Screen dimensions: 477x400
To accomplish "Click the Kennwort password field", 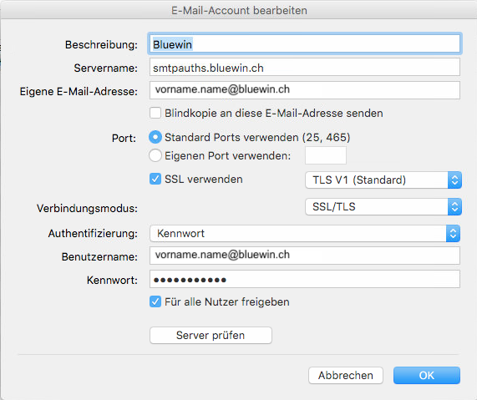I will [305, 279].
